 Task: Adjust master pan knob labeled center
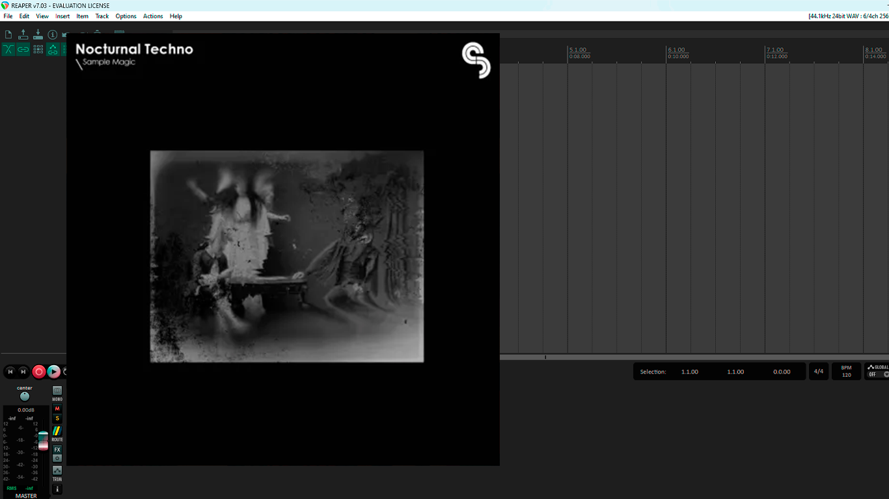point(25,396)
